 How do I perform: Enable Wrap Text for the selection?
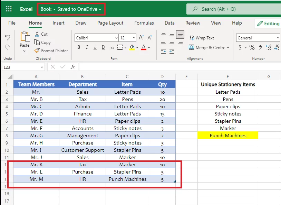pyautogui.click(x=203, y=38)
